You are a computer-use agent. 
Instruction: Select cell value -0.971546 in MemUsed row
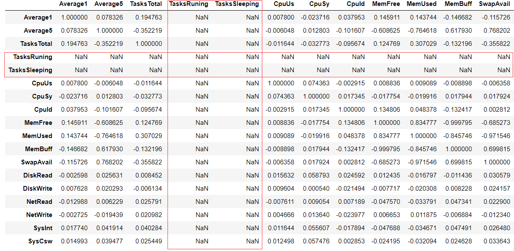point(495,136)
